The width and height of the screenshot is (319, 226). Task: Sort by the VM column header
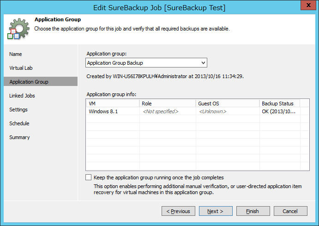(112, 104)
